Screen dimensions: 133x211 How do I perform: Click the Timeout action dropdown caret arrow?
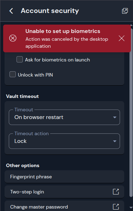click(114, 141)
